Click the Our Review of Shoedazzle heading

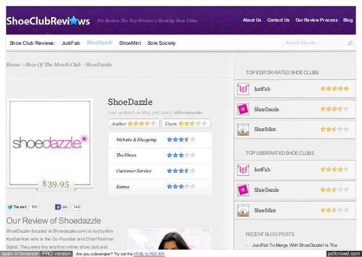click(53, 221)
